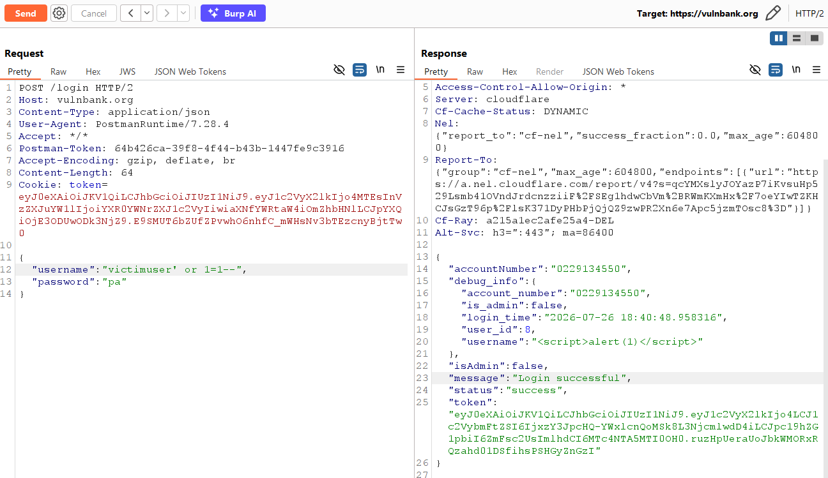Open the Response Render tab
The image size is (828, 478).
(x=549, y=71)
